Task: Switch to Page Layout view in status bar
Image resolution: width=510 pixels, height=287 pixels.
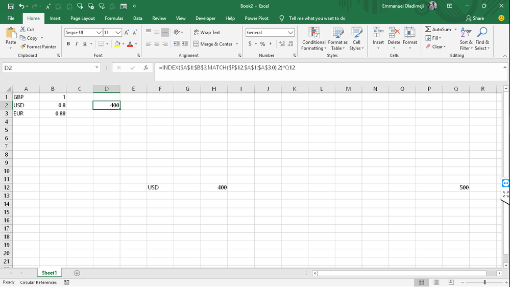Action: click(x=436, y=282)
